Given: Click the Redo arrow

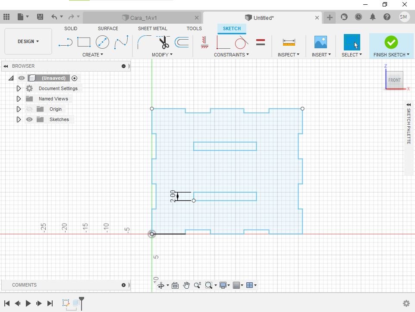Looking at the screenshot, I should 71,17.
